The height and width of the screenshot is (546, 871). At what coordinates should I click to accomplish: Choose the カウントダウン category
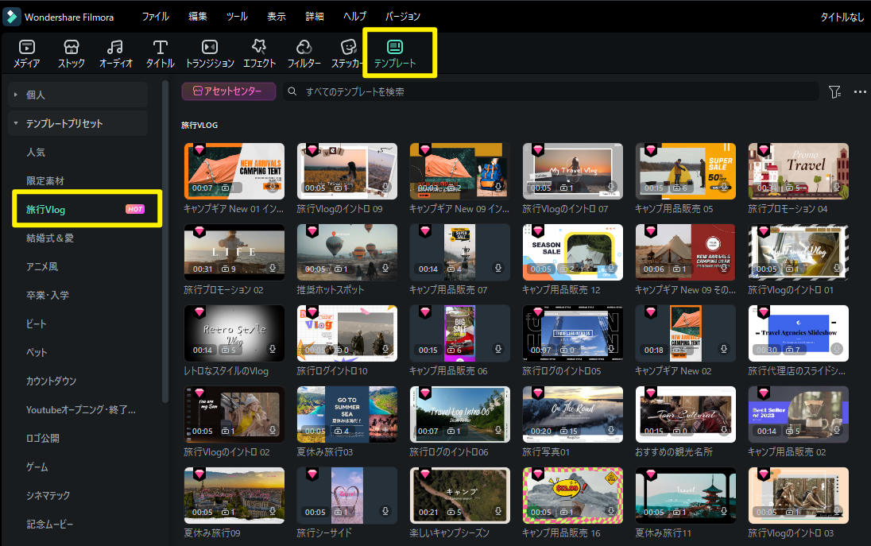52,381
